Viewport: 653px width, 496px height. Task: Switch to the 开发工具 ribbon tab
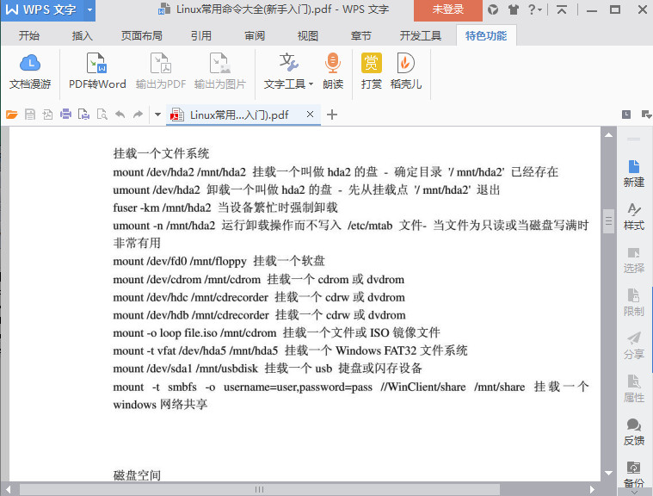click(421, 36)
